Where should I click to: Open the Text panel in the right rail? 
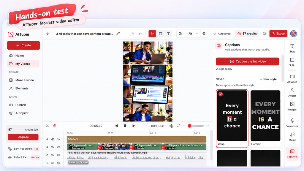tap(292, 48)
